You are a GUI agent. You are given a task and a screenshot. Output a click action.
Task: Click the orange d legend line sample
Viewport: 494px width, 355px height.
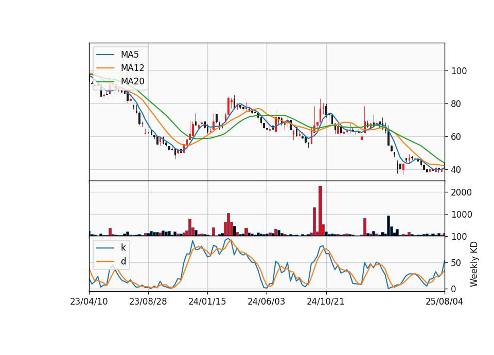click(105, 261)
